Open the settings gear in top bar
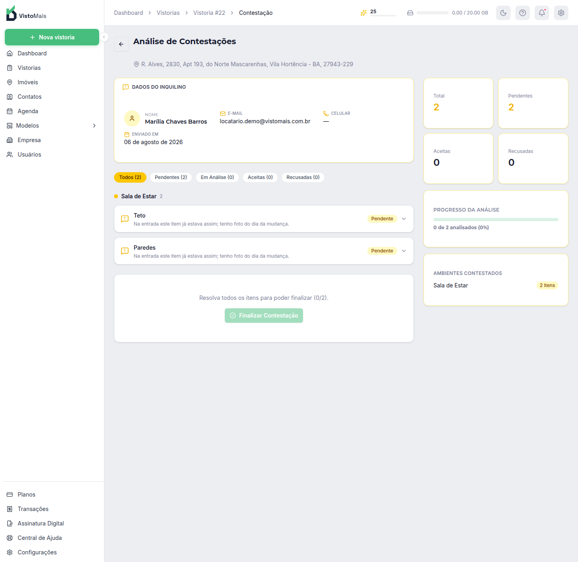The height and width of the screenshot is (562, 578). [x=561, y=13]
